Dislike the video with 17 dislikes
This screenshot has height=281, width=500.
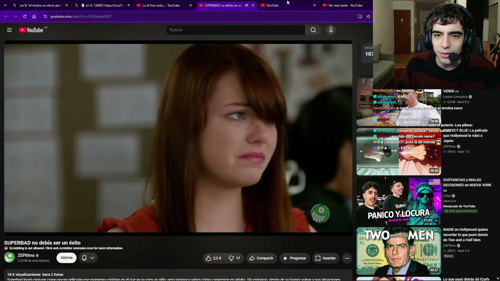pos(234,258)
